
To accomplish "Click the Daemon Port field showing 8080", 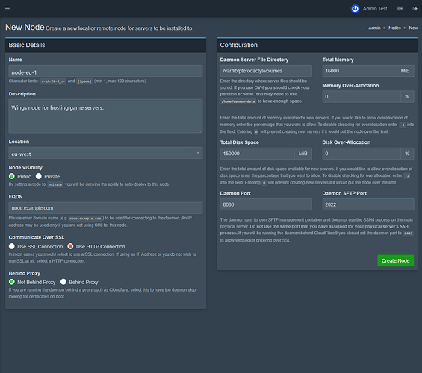I will click(x=266, y=204).
